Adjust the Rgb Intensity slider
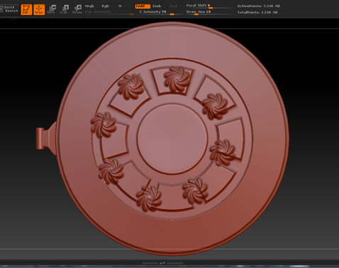 [109, 12]
